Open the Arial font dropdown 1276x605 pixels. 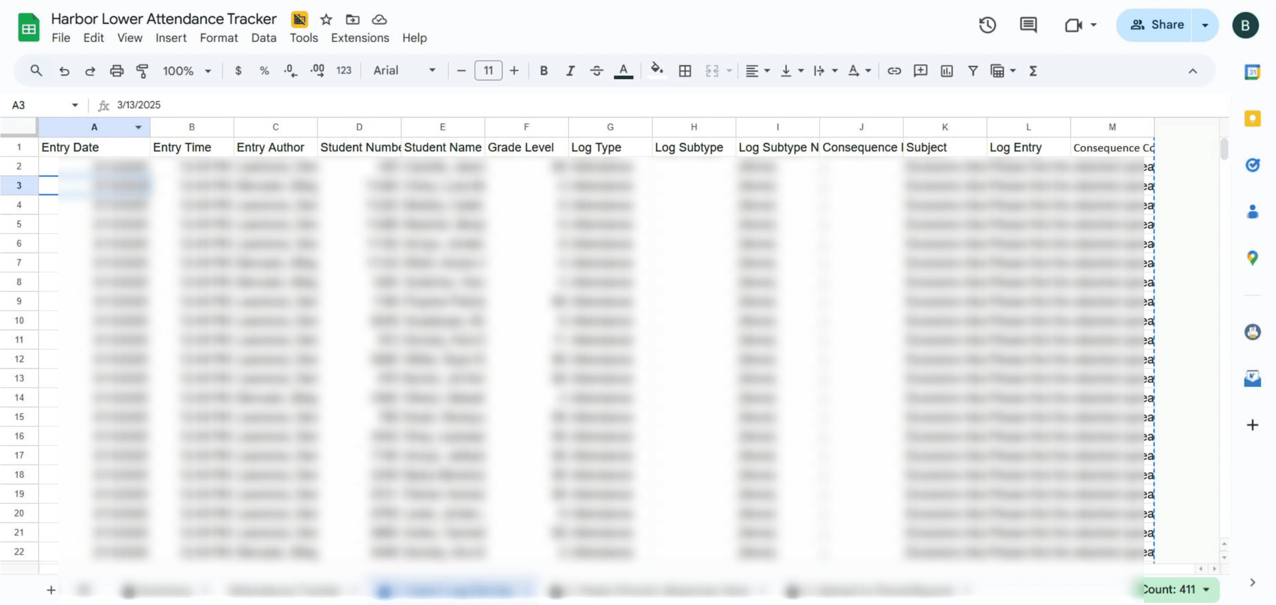pyautogui.click(x=404, y=71)
